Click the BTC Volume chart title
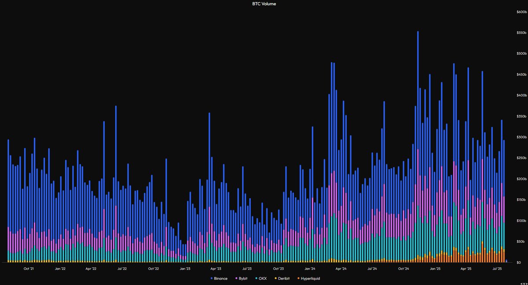 (264, 4)
